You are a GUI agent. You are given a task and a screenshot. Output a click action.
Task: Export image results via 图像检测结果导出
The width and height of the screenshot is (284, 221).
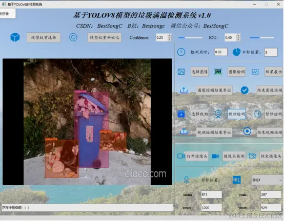click(214, 90)
